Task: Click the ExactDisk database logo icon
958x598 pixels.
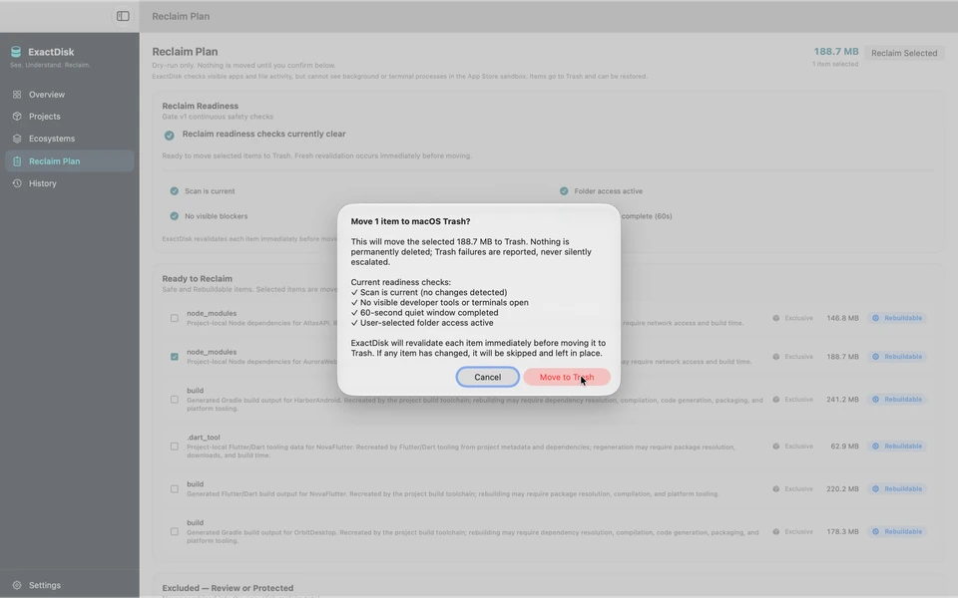Action: coord(16,52)
